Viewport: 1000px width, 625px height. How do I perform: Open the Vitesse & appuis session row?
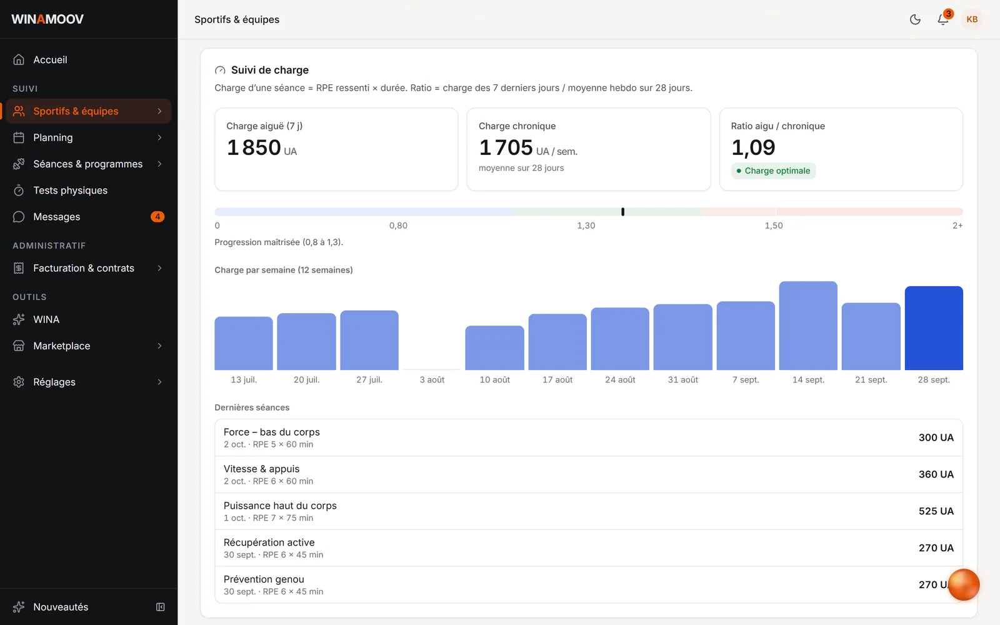pyautogui.click(x=589, y=474)
